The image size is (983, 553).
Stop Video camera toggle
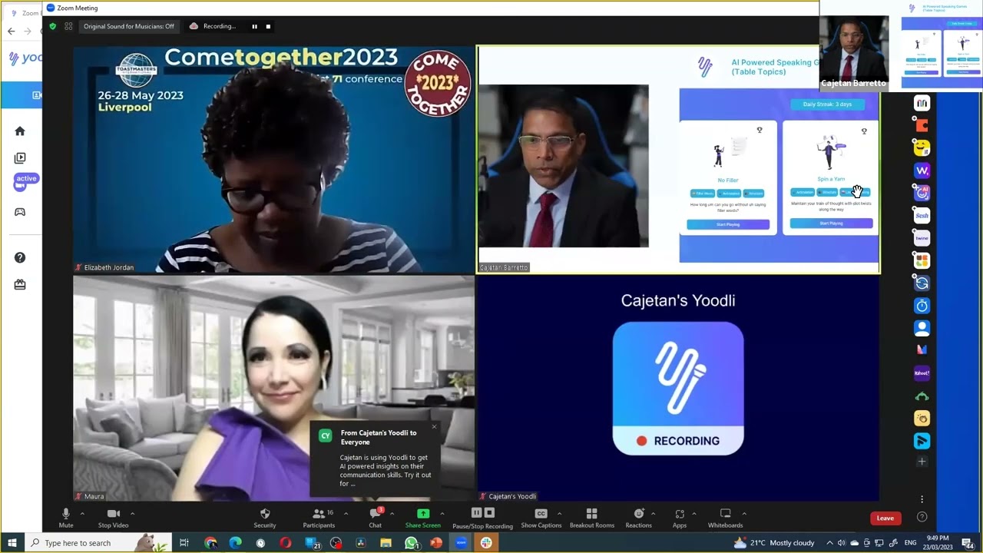click(x=113, y=518)
